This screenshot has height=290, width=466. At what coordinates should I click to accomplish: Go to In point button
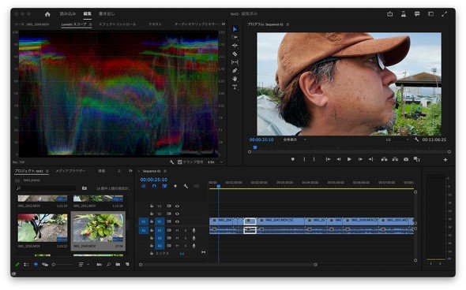click(x=328, y=159)
